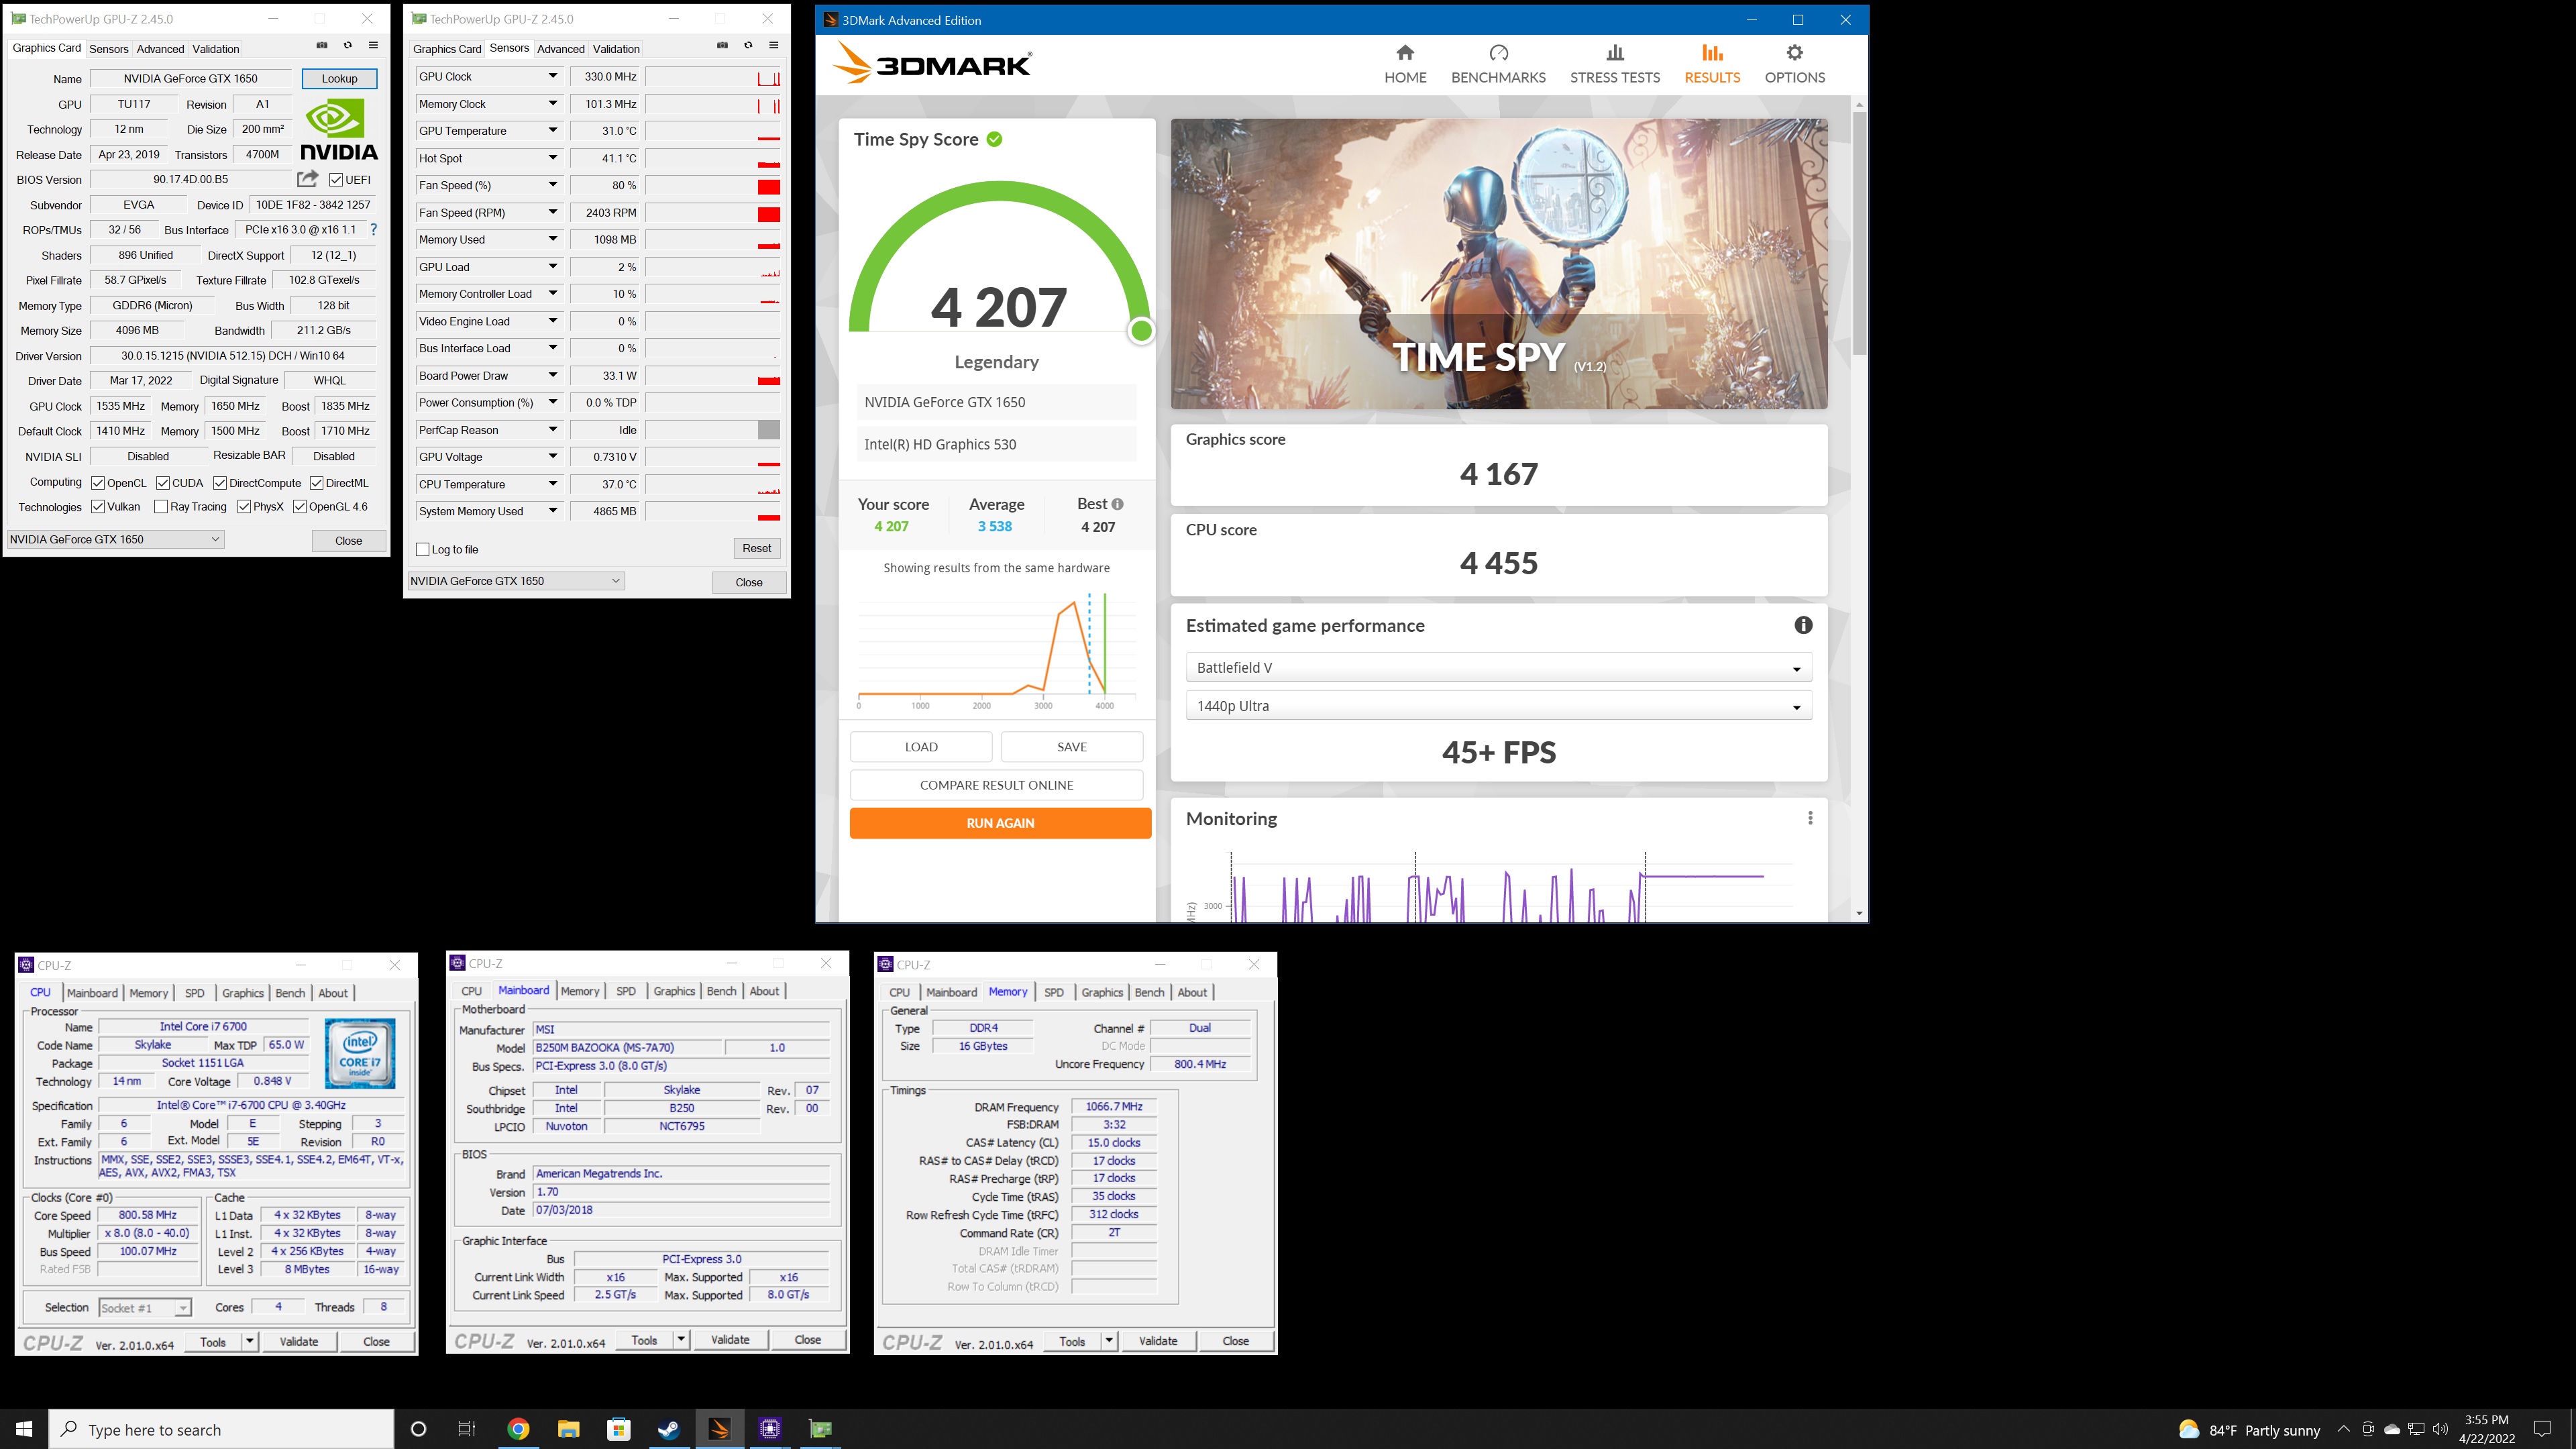Open GPU selector dropdown in GPU-Z Graphics Card window
2576x1449 pixels.
115,539
